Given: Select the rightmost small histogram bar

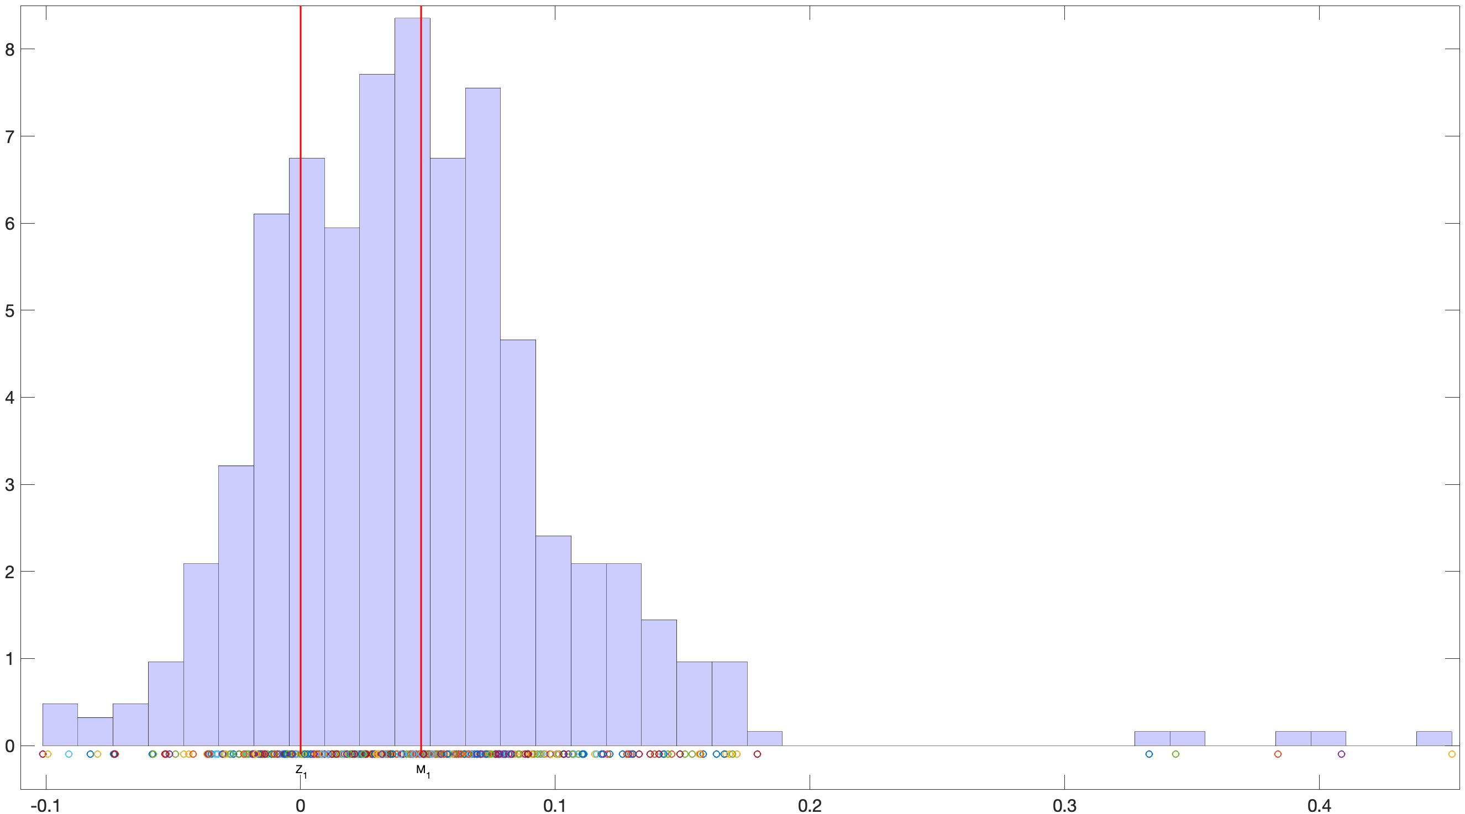Looking at the screenshot, I should click(1433, 738).
